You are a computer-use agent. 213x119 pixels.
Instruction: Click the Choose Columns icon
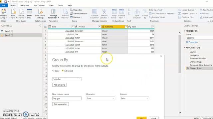pos(95,14)
